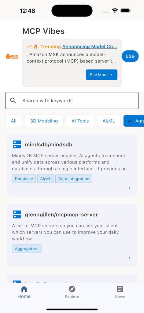Click the magnifier search icon

[x=13, y=100]
